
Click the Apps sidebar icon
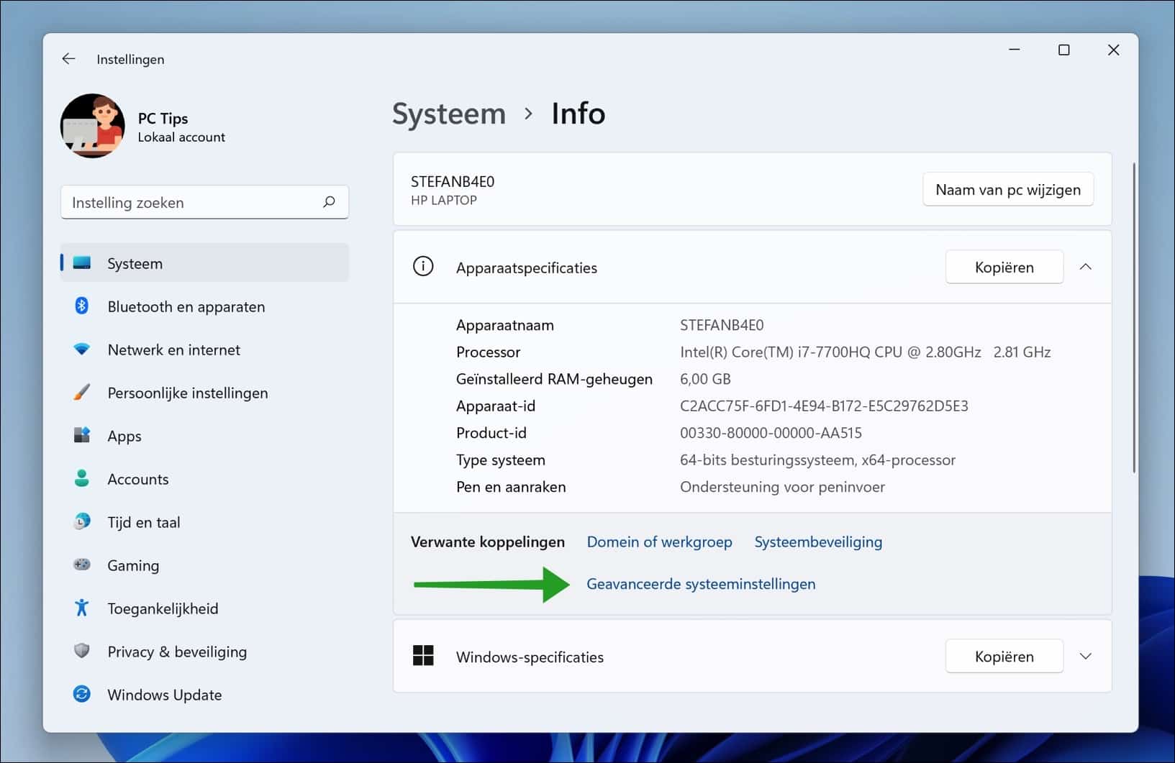click(x=83, y=436)
